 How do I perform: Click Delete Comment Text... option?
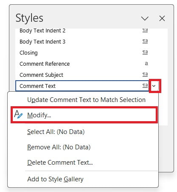click(x=60, y=163)
